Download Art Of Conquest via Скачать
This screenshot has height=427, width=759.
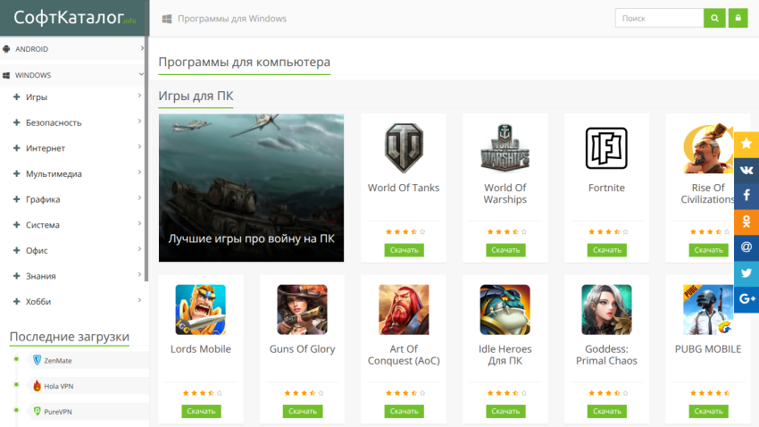tap(405, 411)
